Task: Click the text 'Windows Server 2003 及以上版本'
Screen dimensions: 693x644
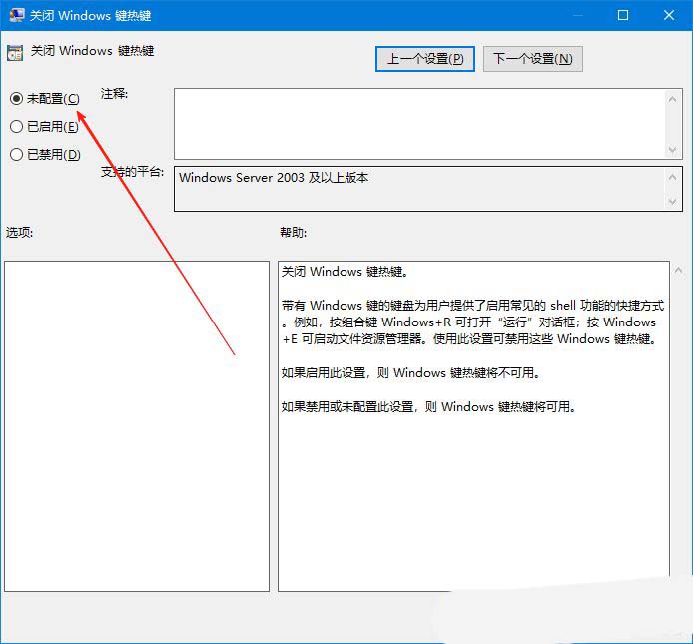Action: [x=274, y=178]
